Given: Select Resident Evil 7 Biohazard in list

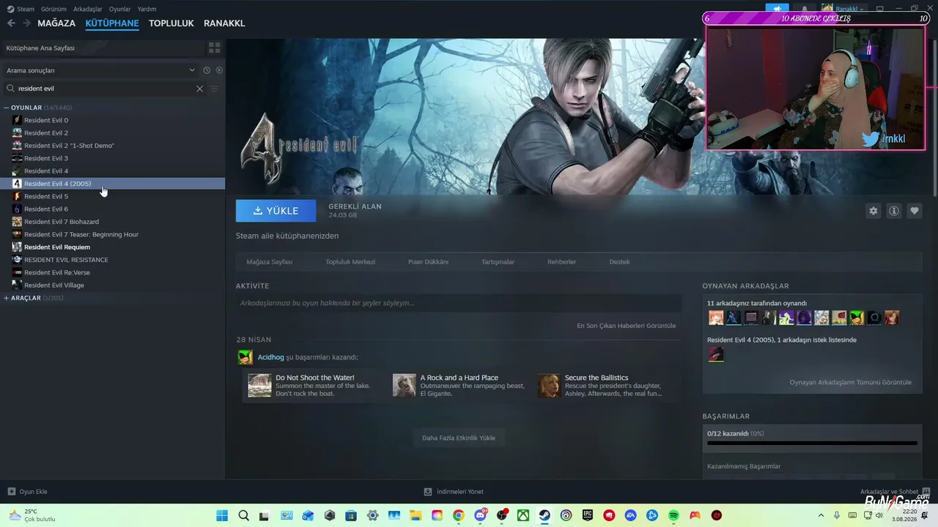Looking at the screenshot, I should click(x=113, y=222).
